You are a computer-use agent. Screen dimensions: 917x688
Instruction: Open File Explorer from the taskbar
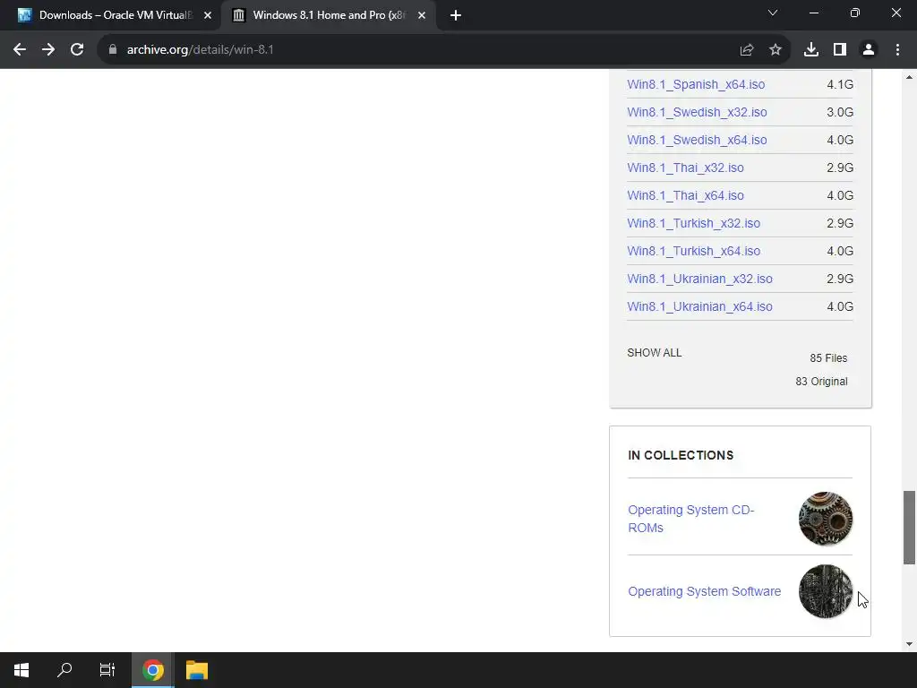click(x=197, y=670)
